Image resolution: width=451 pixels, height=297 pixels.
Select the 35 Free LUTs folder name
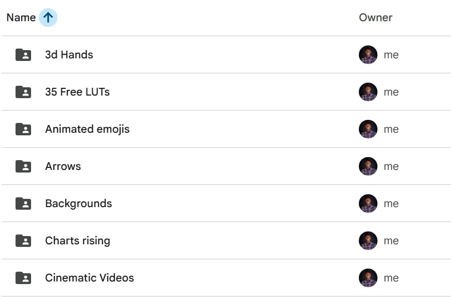77,92
